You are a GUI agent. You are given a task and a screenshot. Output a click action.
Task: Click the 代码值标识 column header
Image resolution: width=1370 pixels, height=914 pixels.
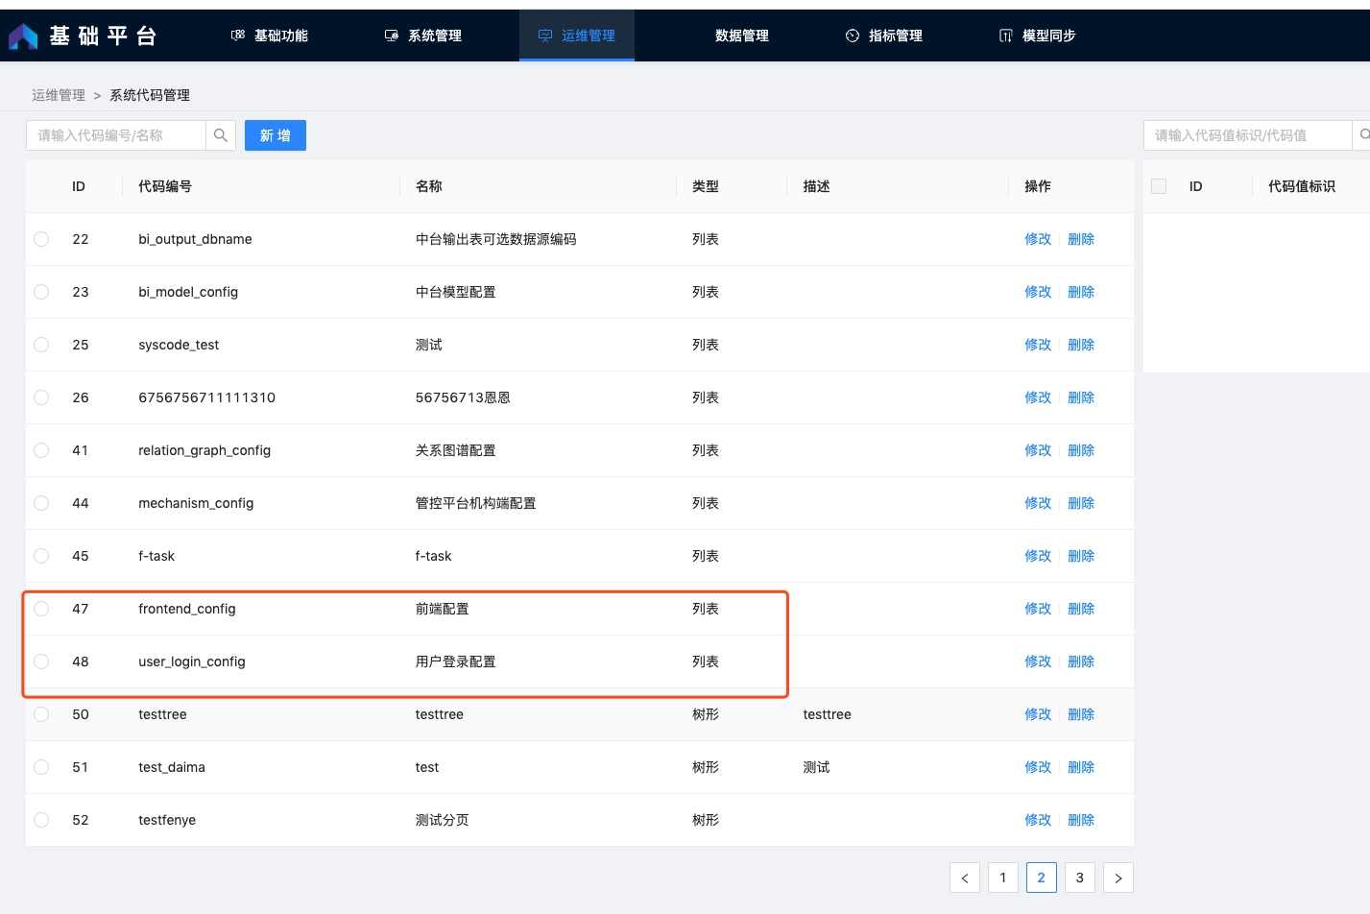[x=1302, y=186]
